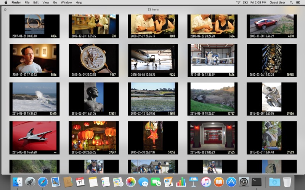Open the Go menu
305x190 pixels.
[55, 3]
